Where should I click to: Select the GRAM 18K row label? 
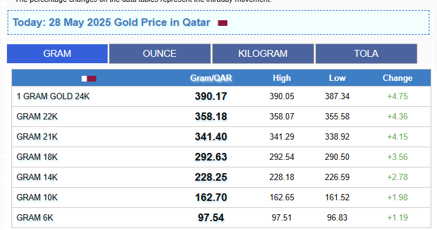coord(37,157)
